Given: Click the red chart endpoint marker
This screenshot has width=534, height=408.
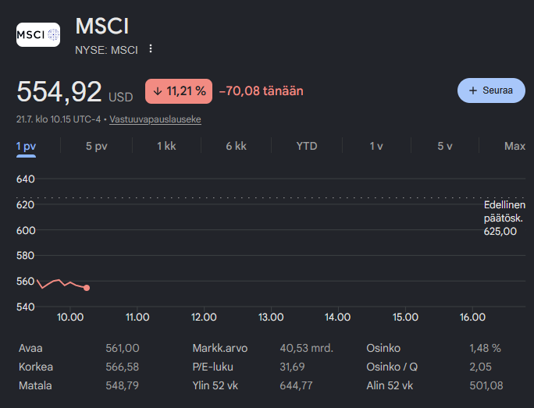Looking at the screenshot, I should pyautogui.click(x=87, y=288).
